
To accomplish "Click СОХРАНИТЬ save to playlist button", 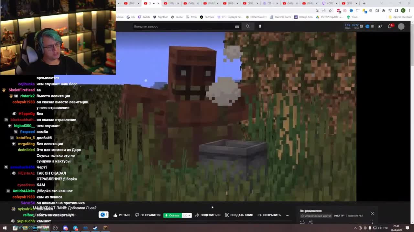I will [269, 215].
